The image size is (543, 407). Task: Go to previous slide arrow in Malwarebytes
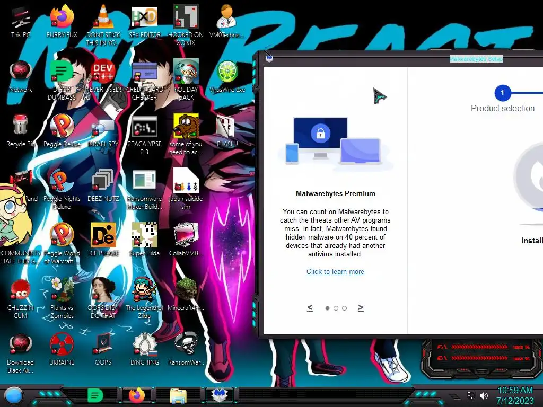click(310, 308)
